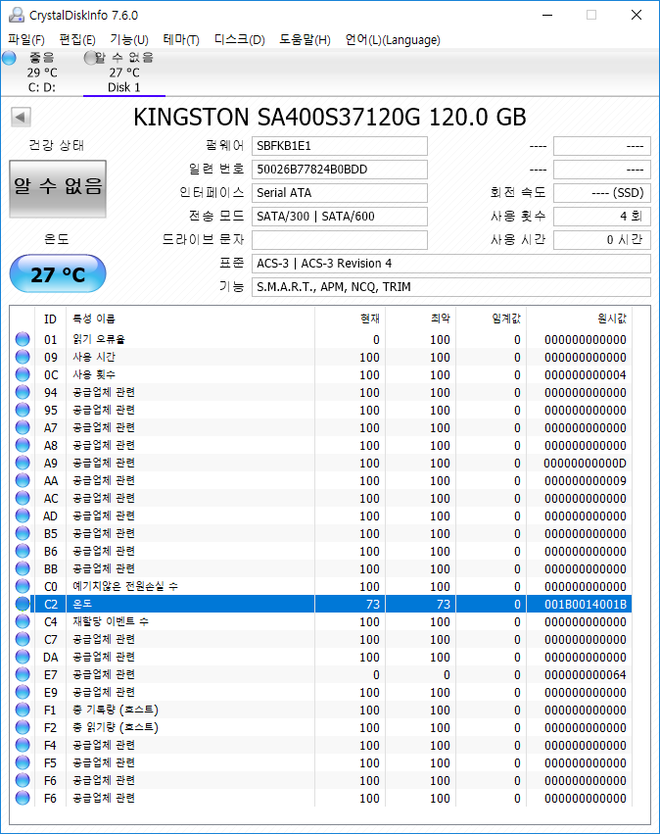Click the status orb in row 09
The height and width of the screenshot is (834, 660).
(x=23, y=357)
